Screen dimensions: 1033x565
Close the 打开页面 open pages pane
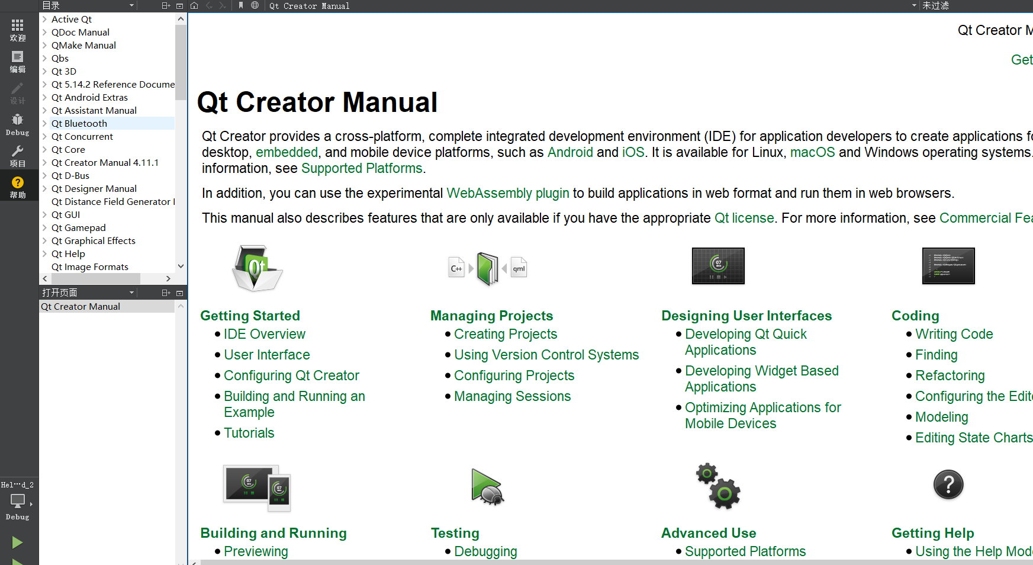tap(180, 293)
